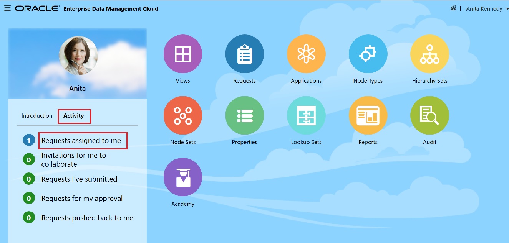Open the Node Types icon
This screenshot has width=509, height=243.
pyautogui.click(x=368, y=54)
